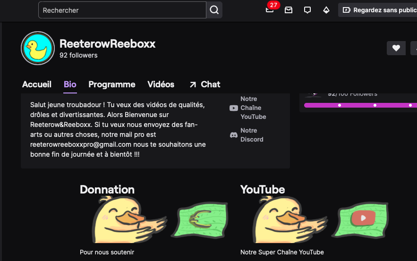Open the Programme tab
This screenshot has height=261, width=417.
click(x=112, y=84)
